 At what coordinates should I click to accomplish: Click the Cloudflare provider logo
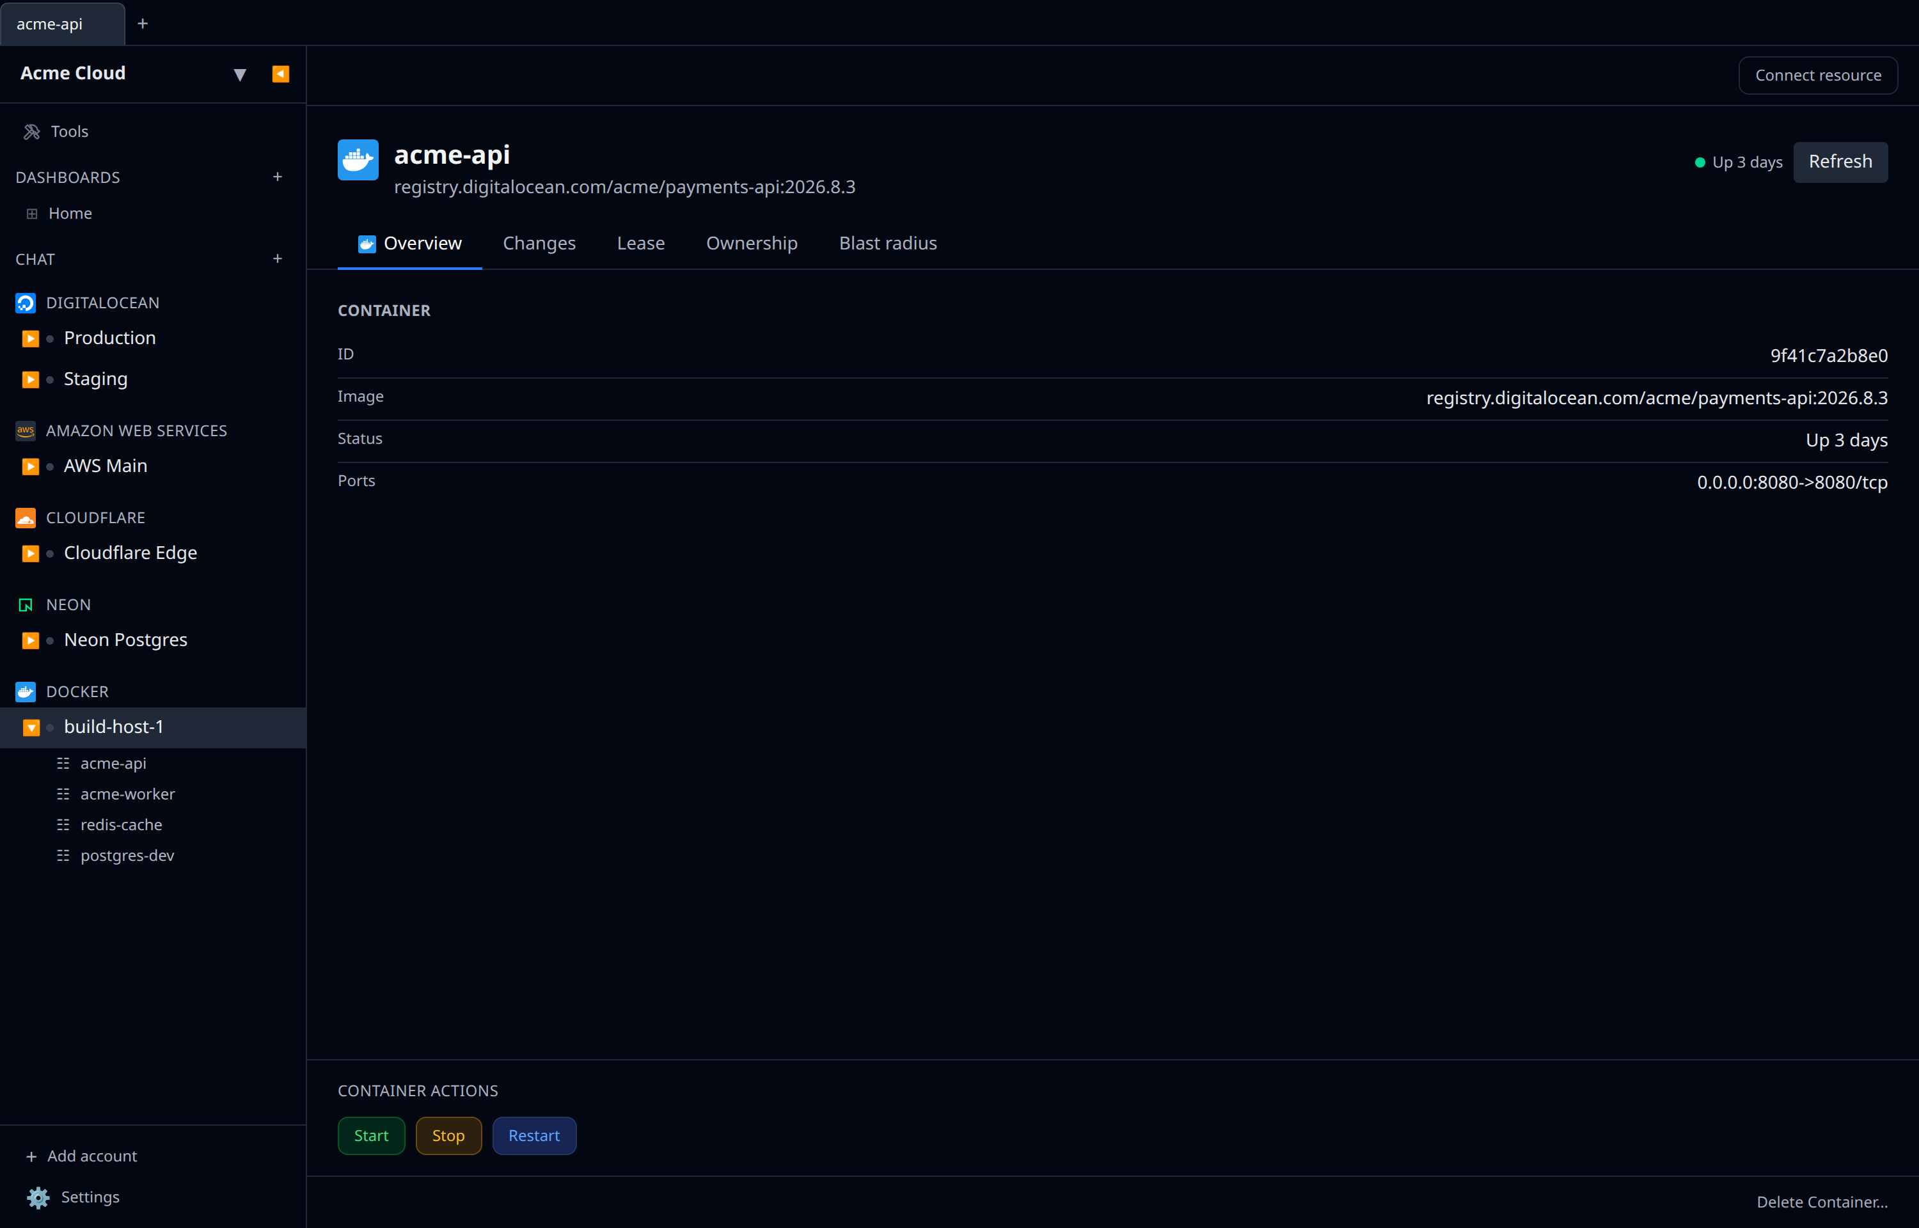coord(26,517)
